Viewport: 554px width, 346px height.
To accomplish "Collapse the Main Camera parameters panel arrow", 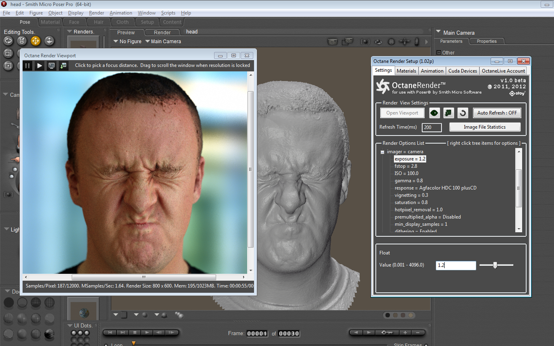I will coord(438,32).
